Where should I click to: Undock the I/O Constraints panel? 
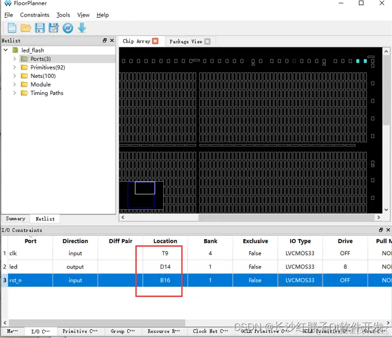[381, 230]
